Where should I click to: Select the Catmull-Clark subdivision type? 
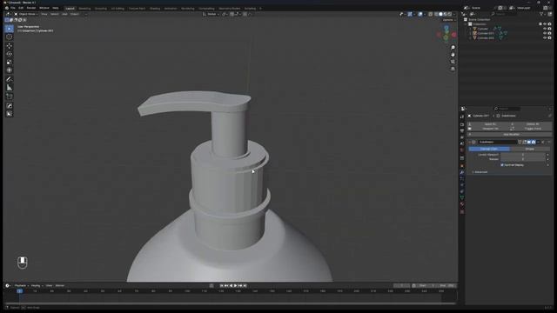tap(489, 149)
